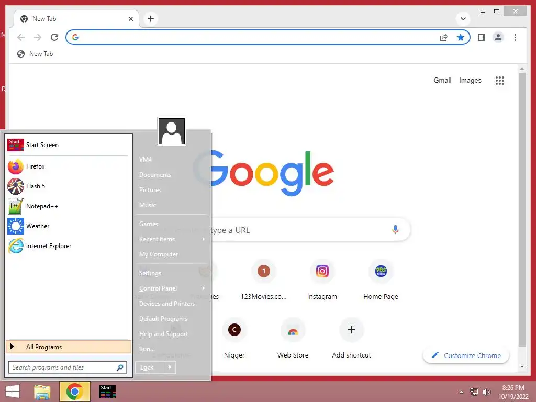536x402 pixels.
Task: Show hidden tray icons arrow
Action: [x=462, y=392]
